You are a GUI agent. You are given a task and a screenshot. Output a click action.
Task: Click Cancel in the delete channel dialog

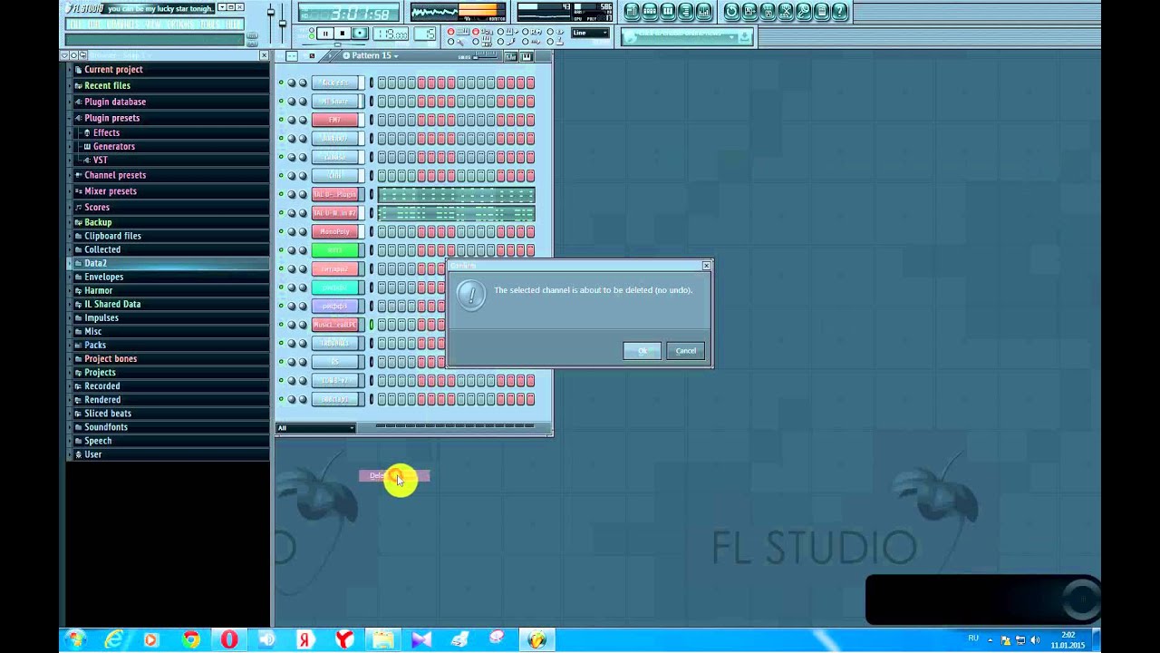point(686,351)
